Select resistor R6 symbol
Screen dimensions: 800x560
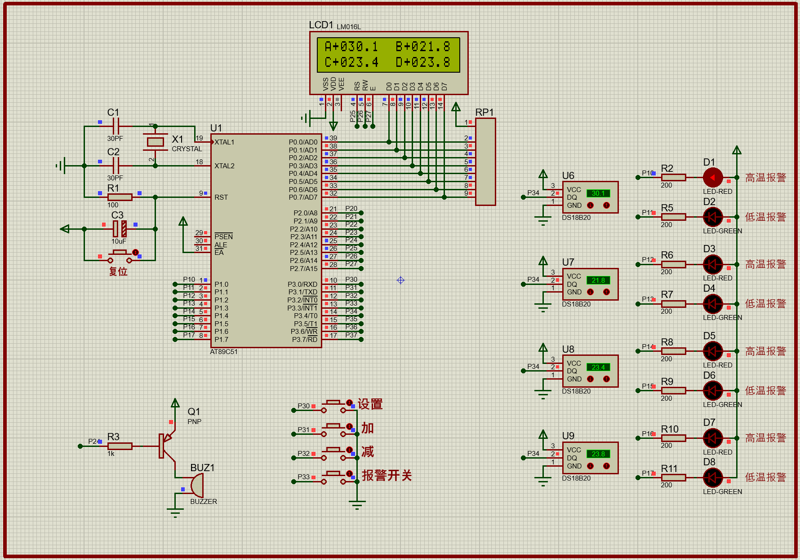(x=673, y=265)
